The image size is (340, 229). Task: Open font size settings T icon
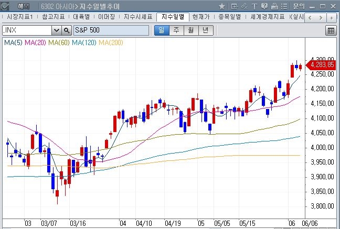click(254, 6)
